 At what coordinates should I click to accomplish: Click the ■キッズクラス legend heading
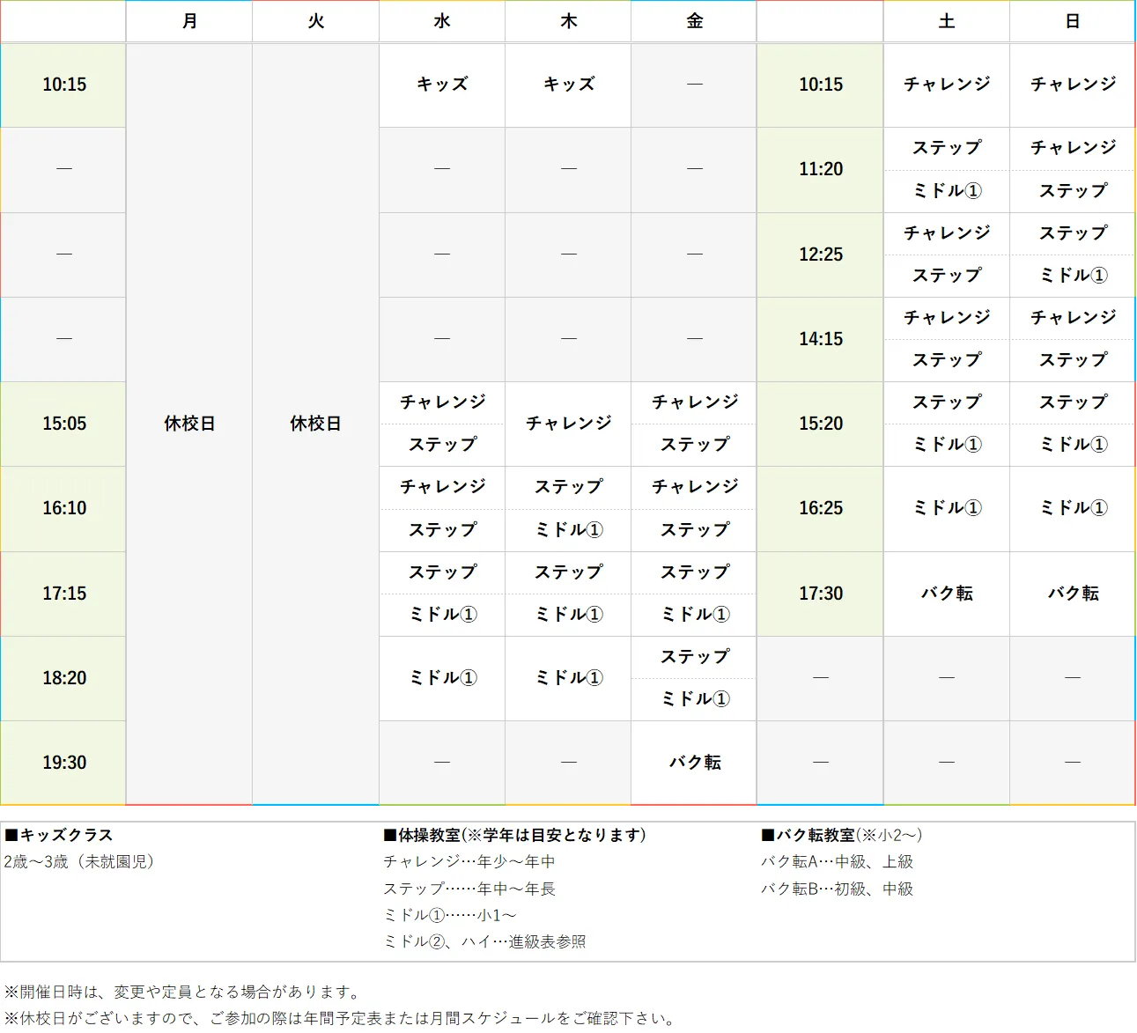click(59, 835)
